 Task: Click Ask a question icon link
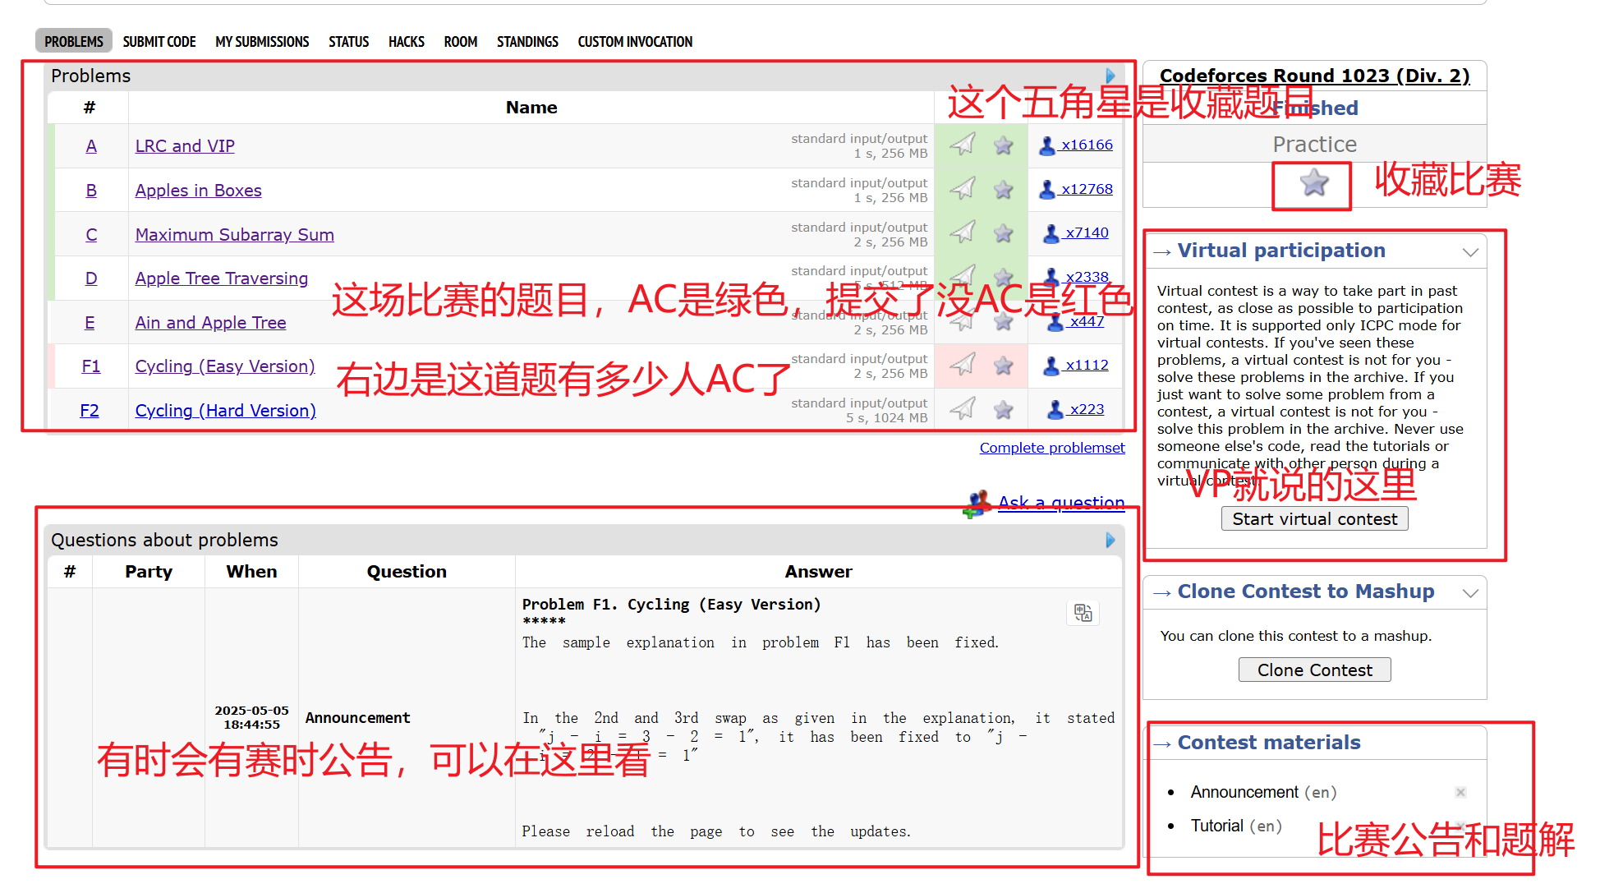pyautogui.click(x=977, y=504)
